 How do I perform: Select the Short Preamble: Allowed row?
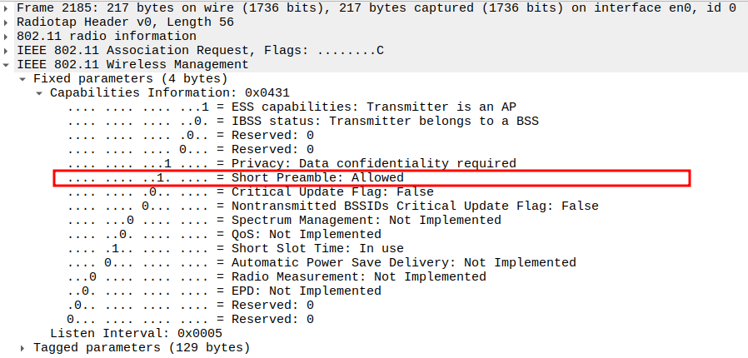[317, 177]
